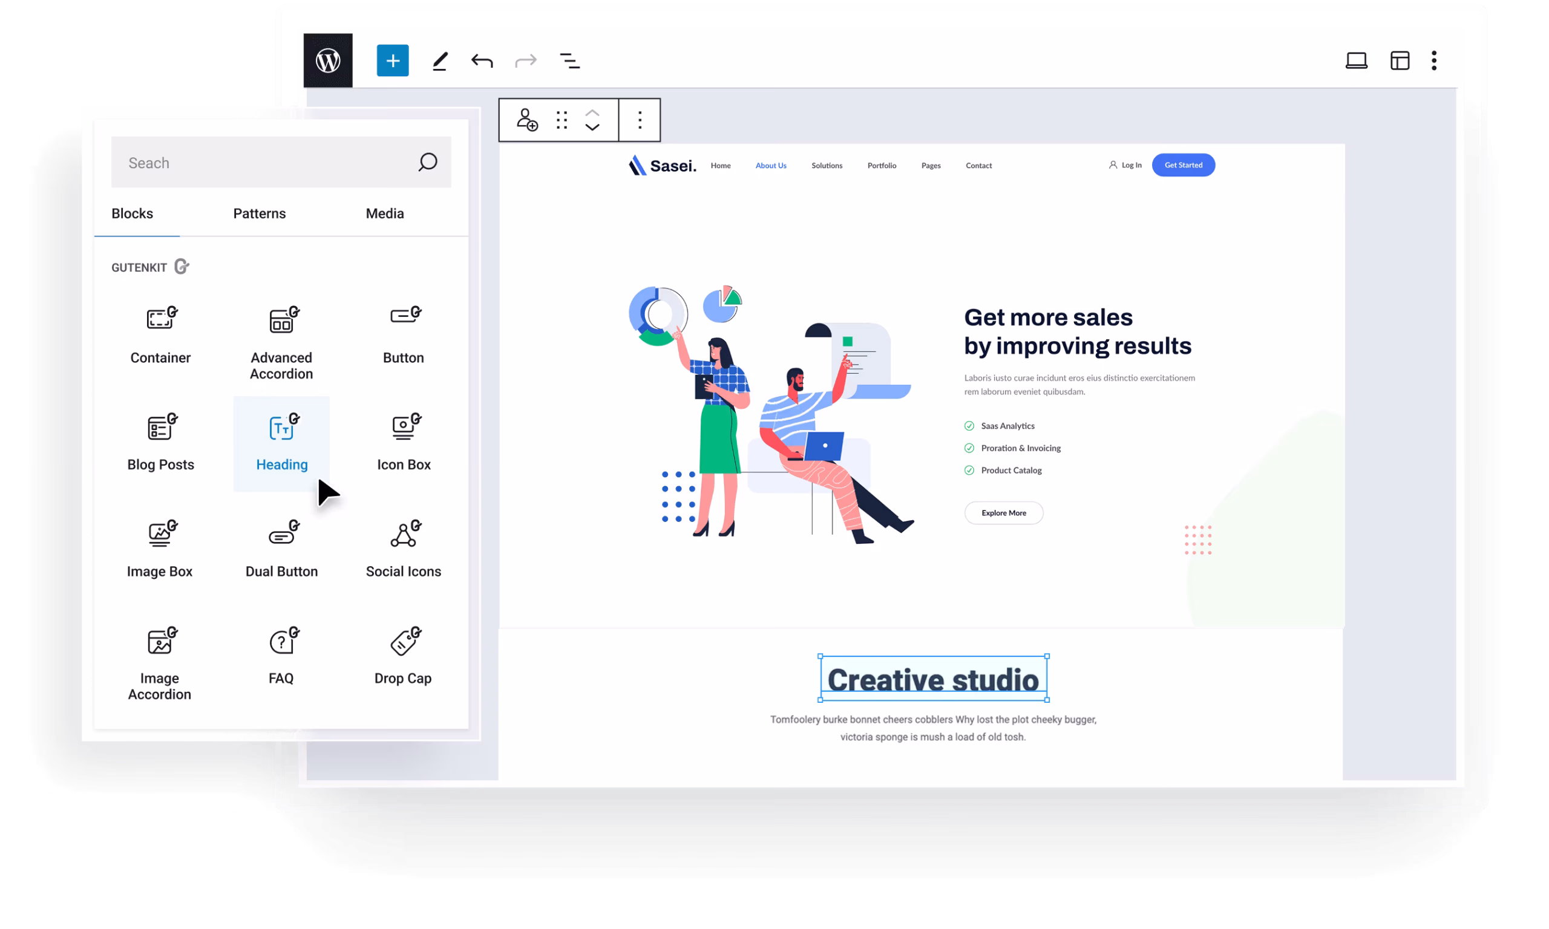This screenshot has width=1549, height=929.
Task: Open the Document Overview list view
Action: (x=569, y=60)
